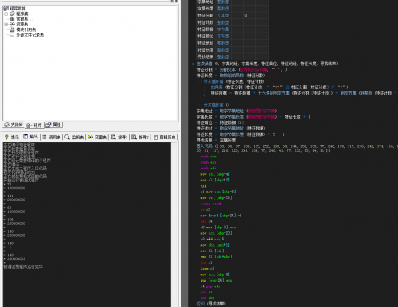Open the 提示 (hints) tab
Viewport: 398px width, 307px height.
coord(12,137)
